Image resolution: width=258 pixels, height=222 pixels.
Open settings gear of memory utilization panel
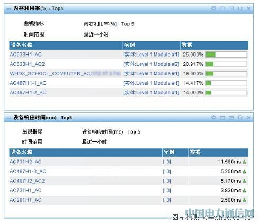[213, 8]
